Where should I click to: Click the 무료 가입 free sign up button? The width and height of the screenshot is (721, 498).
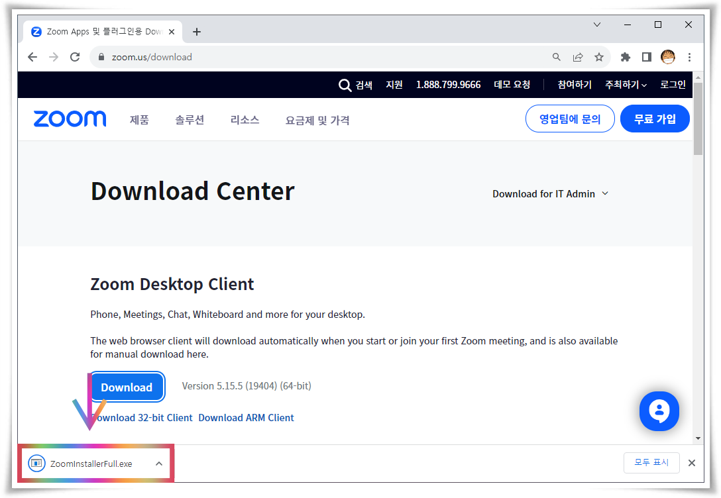point(655,119)
